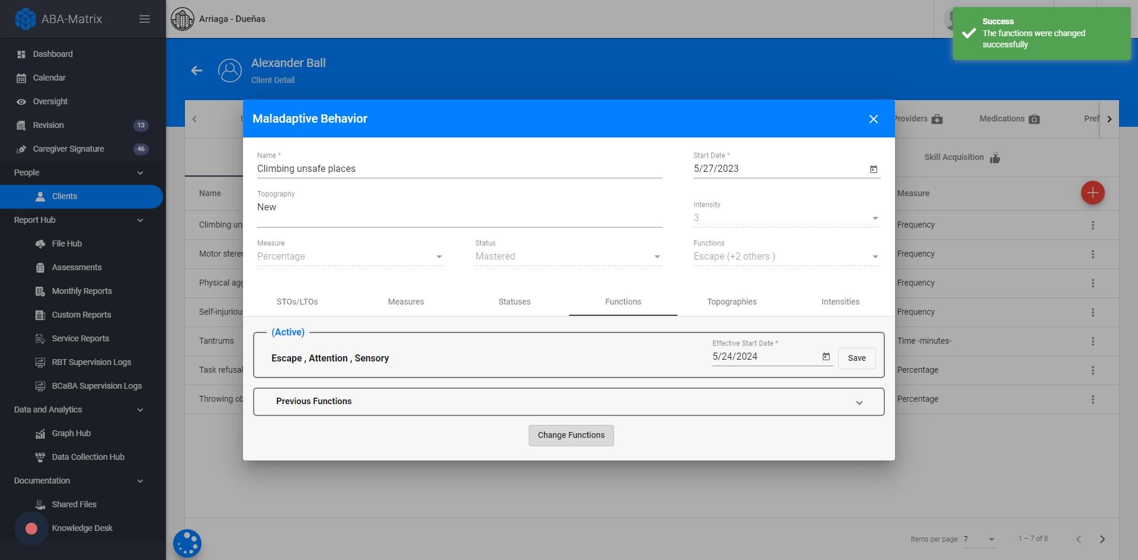1138x560 pixels.
Task: Click Change Functions button
Action: pos(571,436)
